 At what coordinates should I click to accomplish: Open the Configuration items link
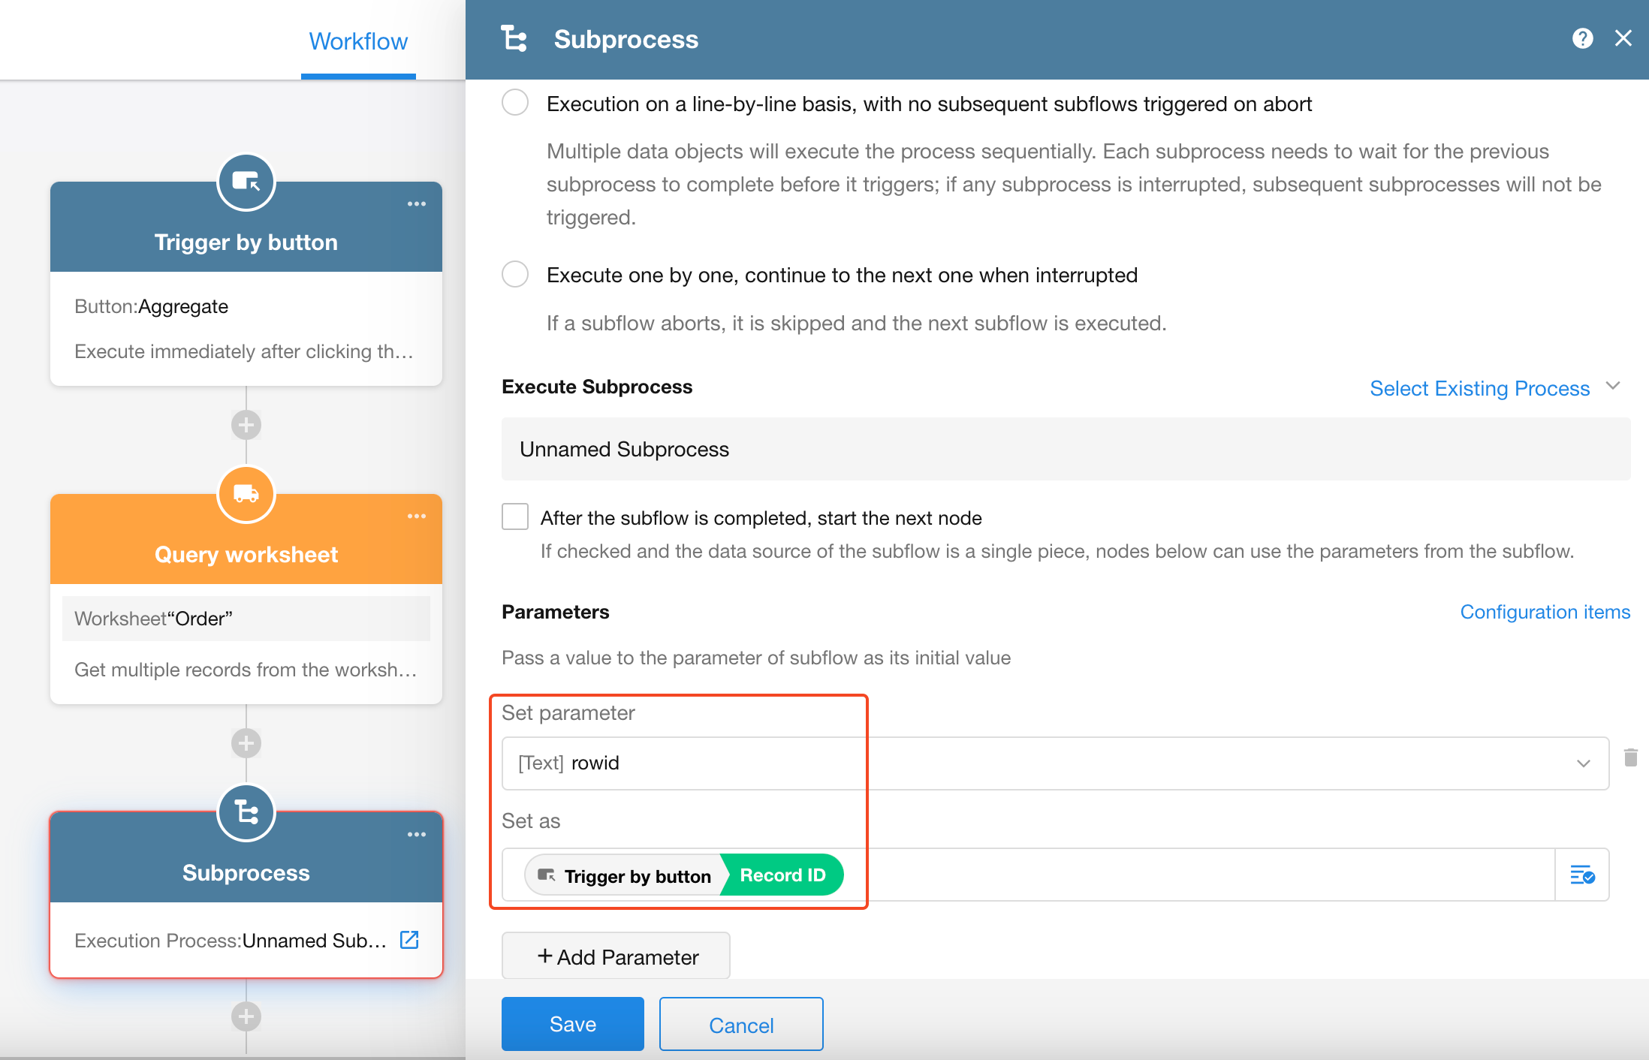pos(1545,612)
